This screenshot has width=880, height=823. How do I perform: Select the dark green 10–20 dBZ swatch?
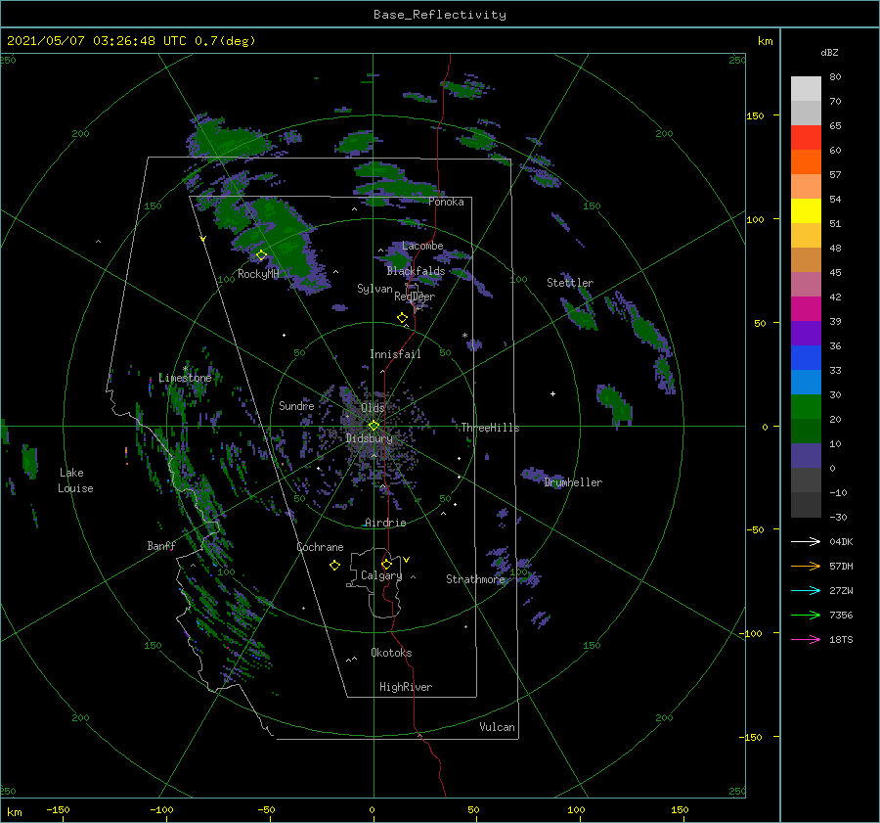click(x=806, y=431)
